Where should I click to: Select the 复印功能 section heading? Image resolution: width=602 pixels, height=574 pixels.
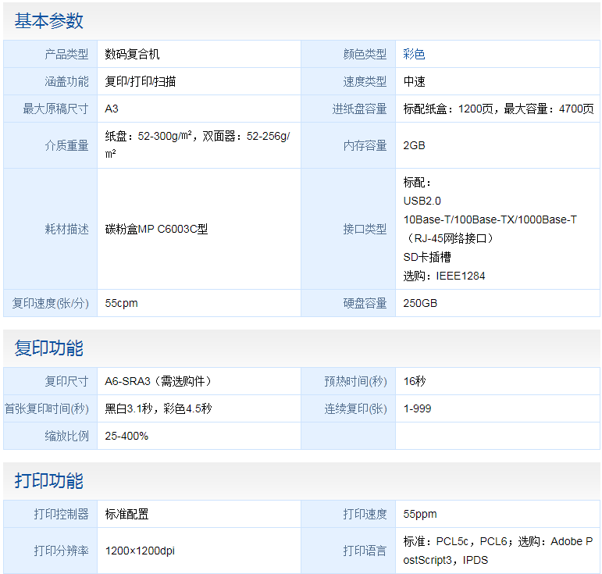point(48,348)
